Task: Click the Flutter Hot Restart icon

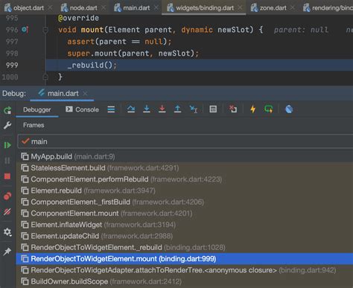Action: tap(269, 109)
